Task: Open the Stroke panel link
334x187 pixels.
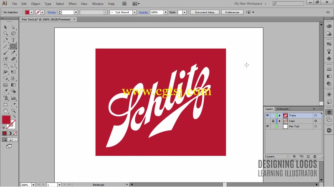Action: pyautogui.click(x=52, y=12)
